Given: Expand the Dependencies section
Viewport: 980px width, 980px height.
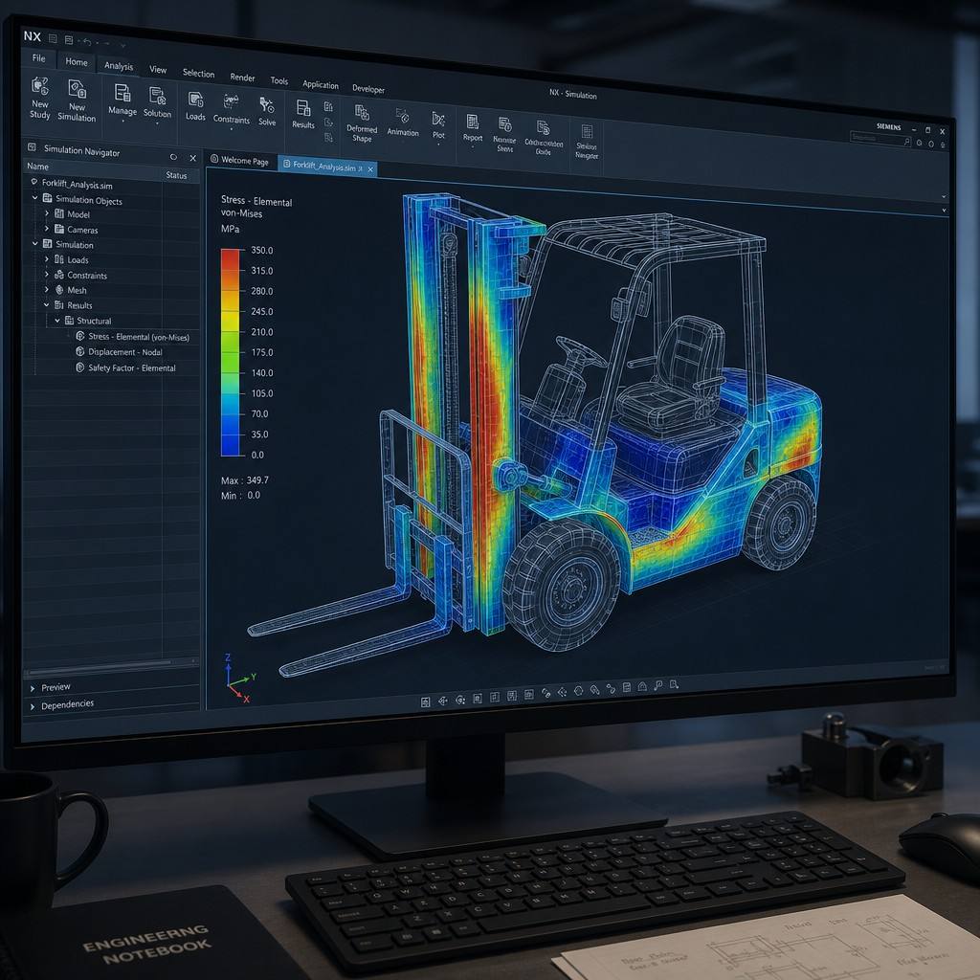Looking at the screenshot, I should coord(33,707).
